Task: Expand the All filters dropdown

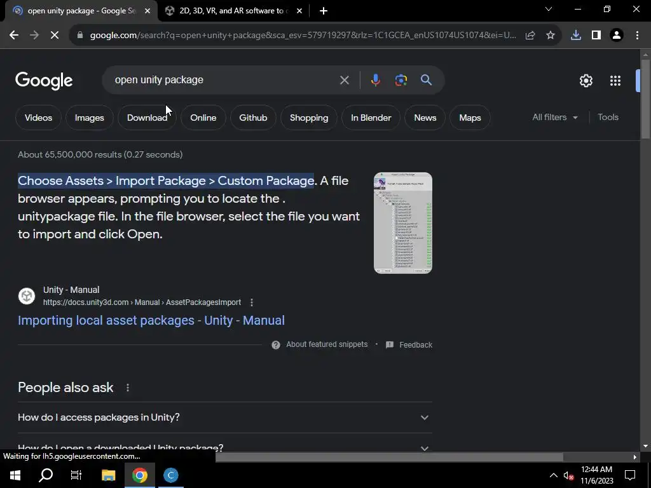Action: pyautogui.click(x=555, y=118)
